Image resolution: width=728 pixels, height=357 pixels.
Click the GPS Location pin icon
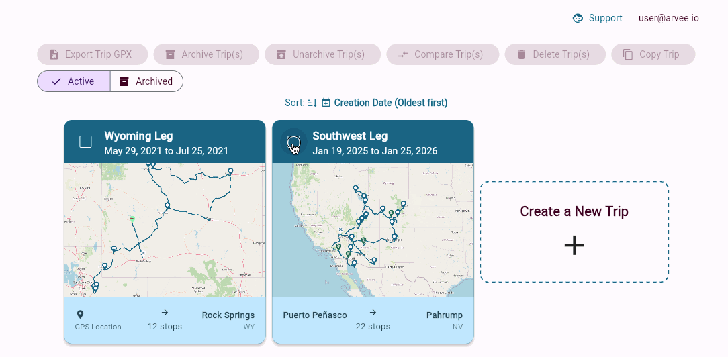point(80,315)
